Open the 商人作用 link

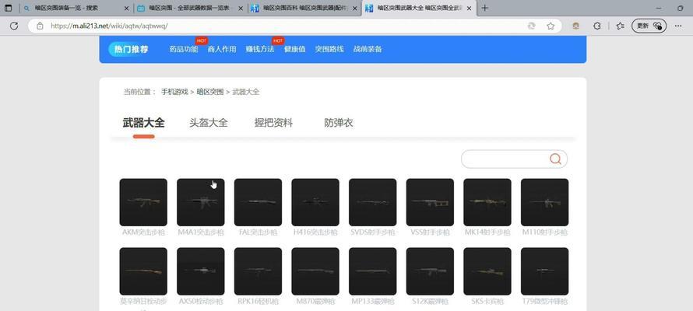pos(222,49)
